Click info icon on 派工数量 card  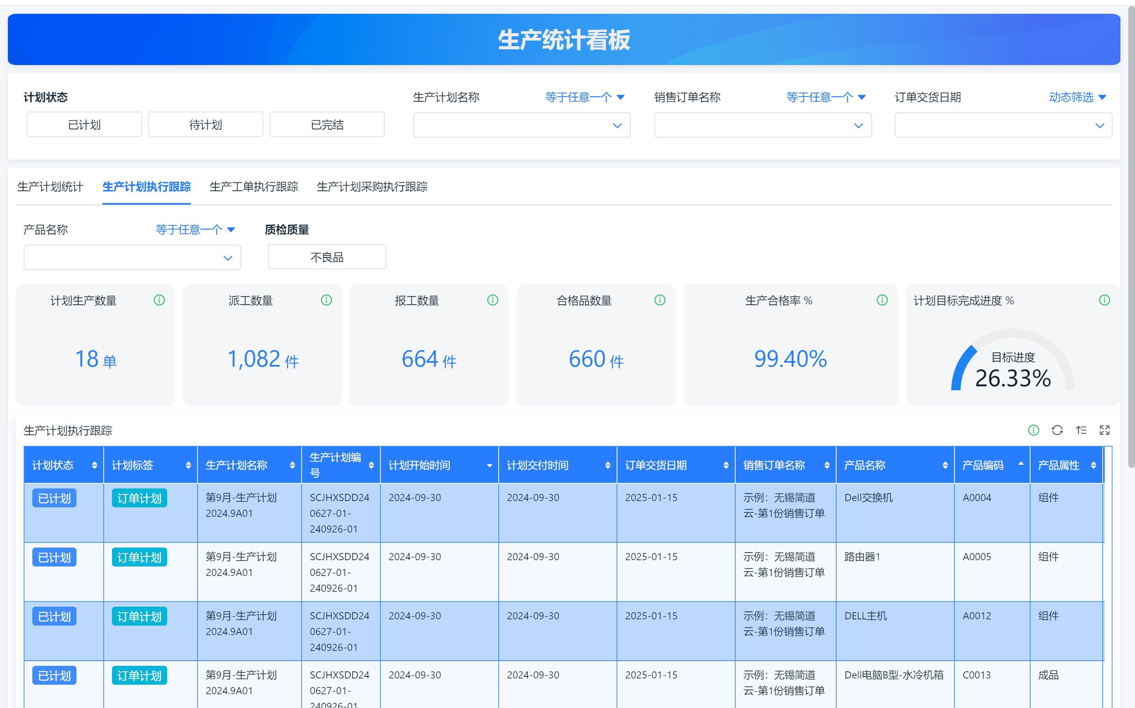pos(326,300)
